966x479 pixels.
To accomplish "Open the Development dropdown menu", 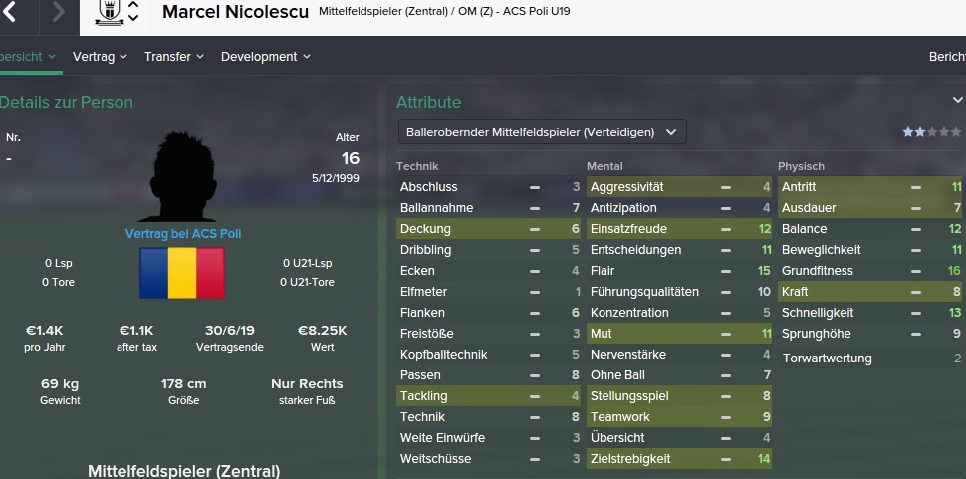I will [265, 57].
